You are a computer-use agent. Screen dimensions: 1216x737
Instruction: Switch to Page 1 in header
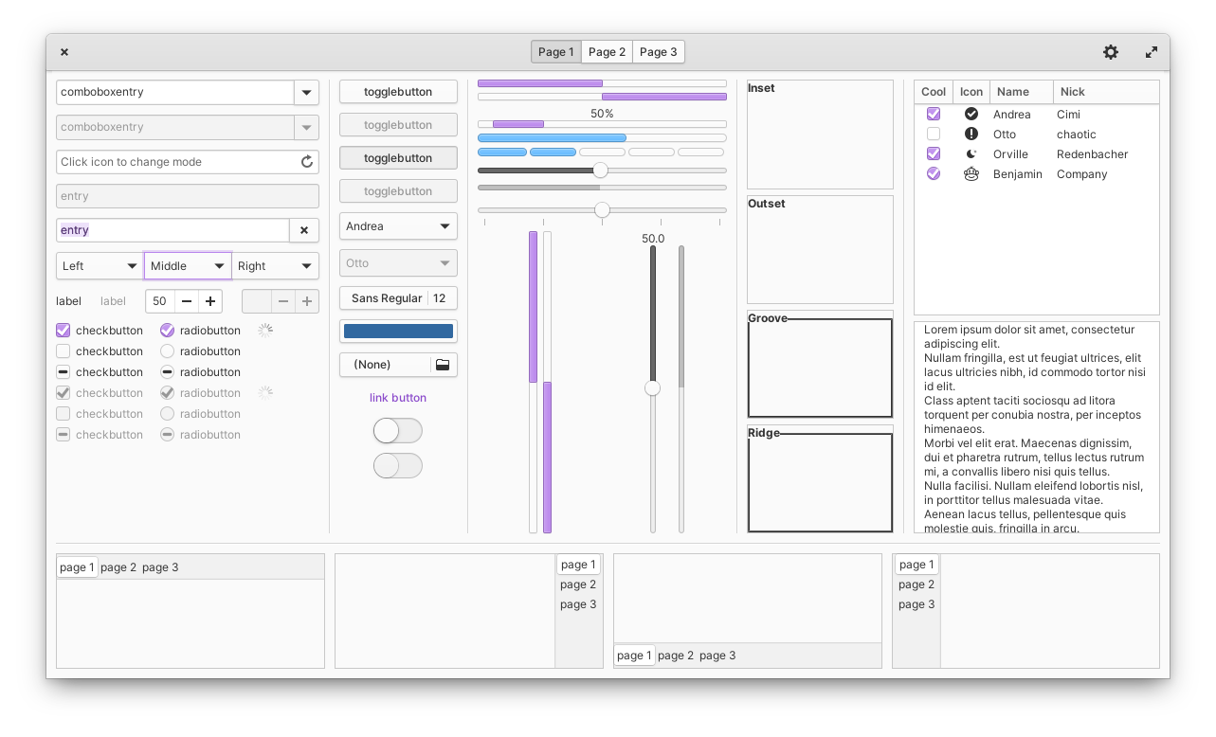click(556, 52)
